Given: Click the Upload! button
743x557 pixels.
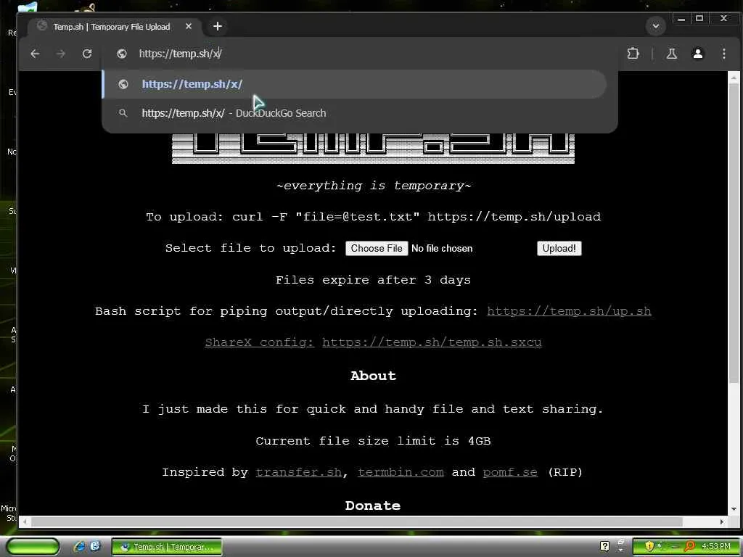Looking at the screenshot, I should click(559, 248).
